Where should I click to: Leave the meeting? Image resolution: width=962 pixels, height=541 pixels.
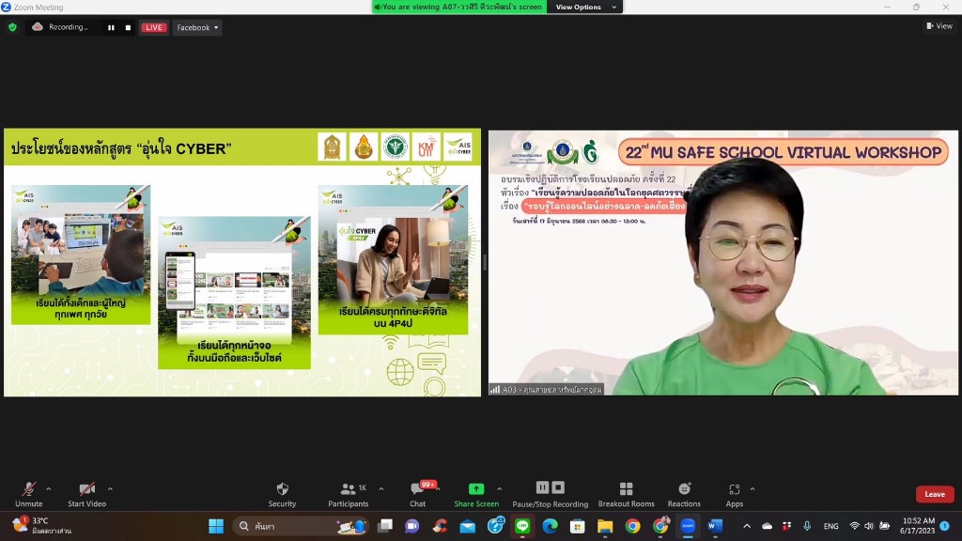pyautogui.click(x=935, y=494)
